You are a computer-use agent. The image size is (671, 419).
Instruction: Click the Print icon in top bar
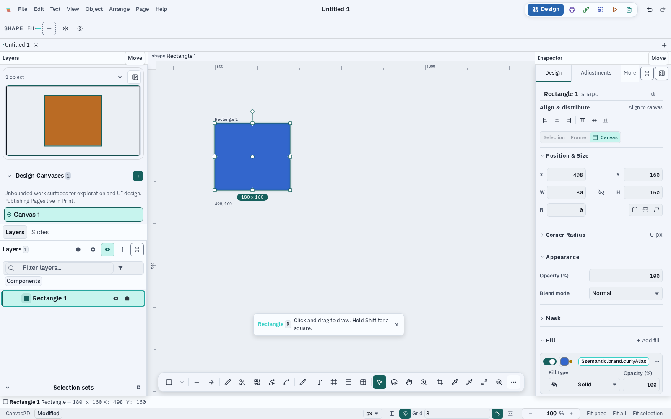(572, 9)
